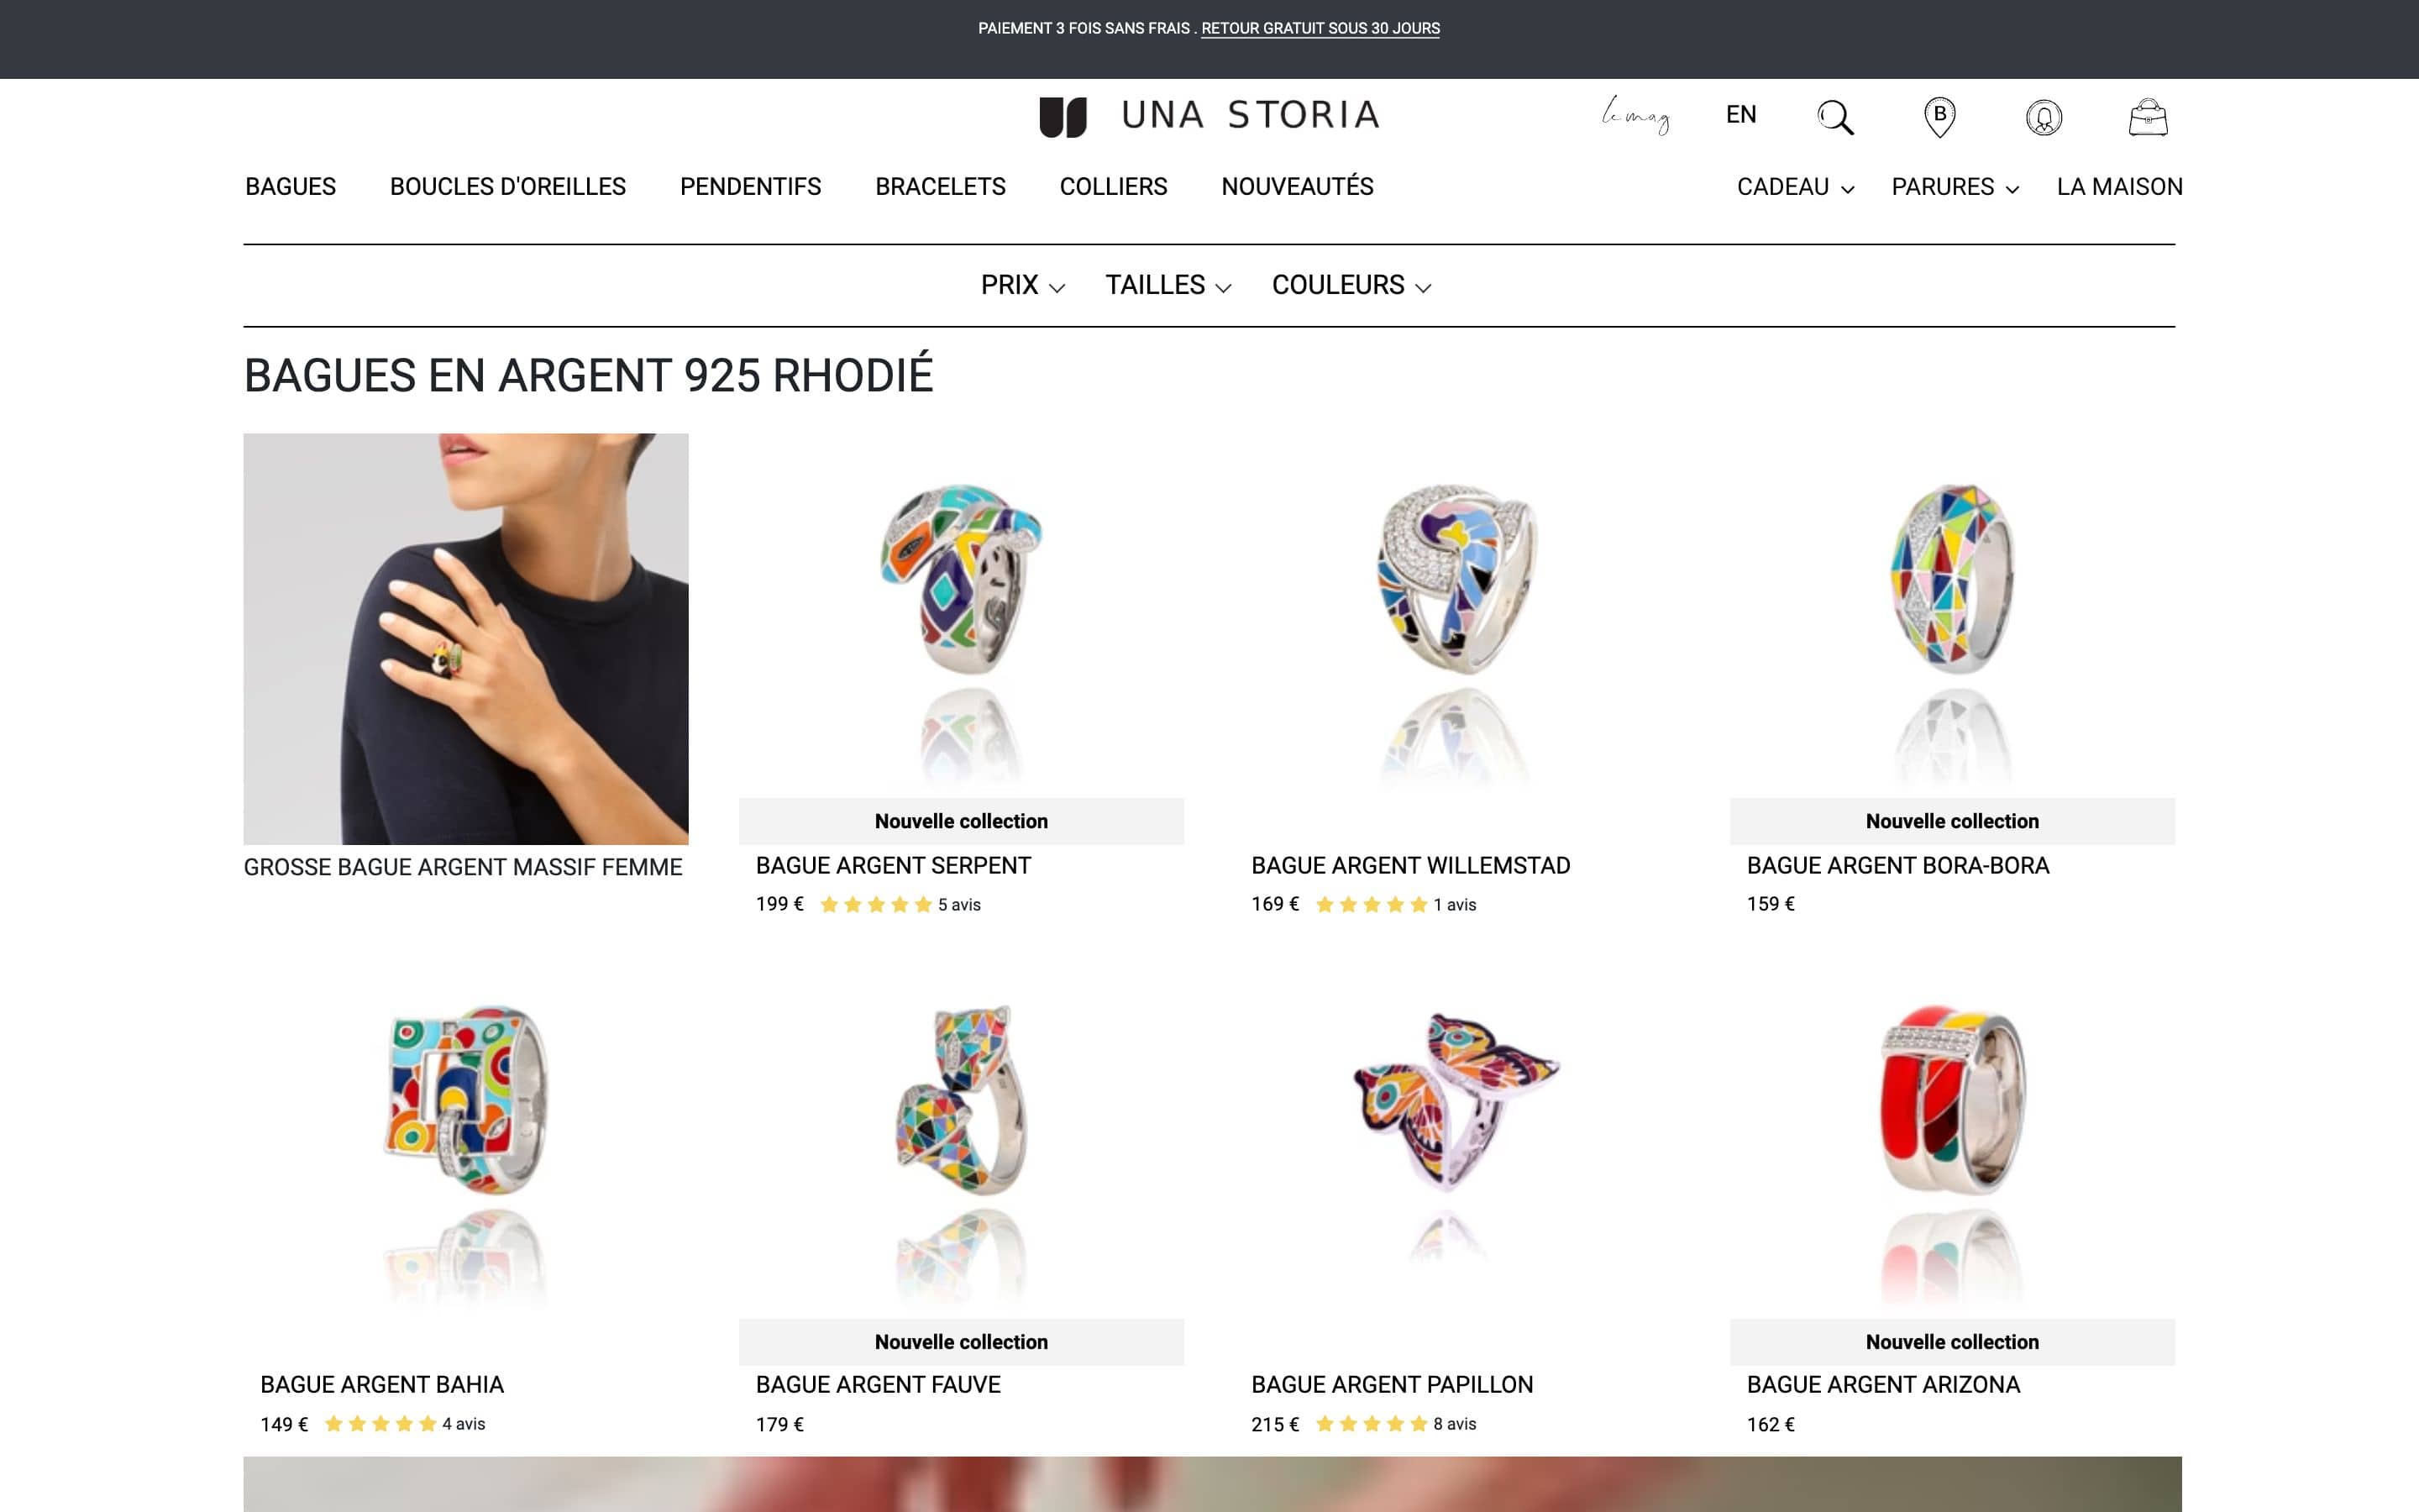Click the RETOUR GRATUIT SOUS 30 JOURS link
The image size is (2419, 1512).
point(1321,29)
